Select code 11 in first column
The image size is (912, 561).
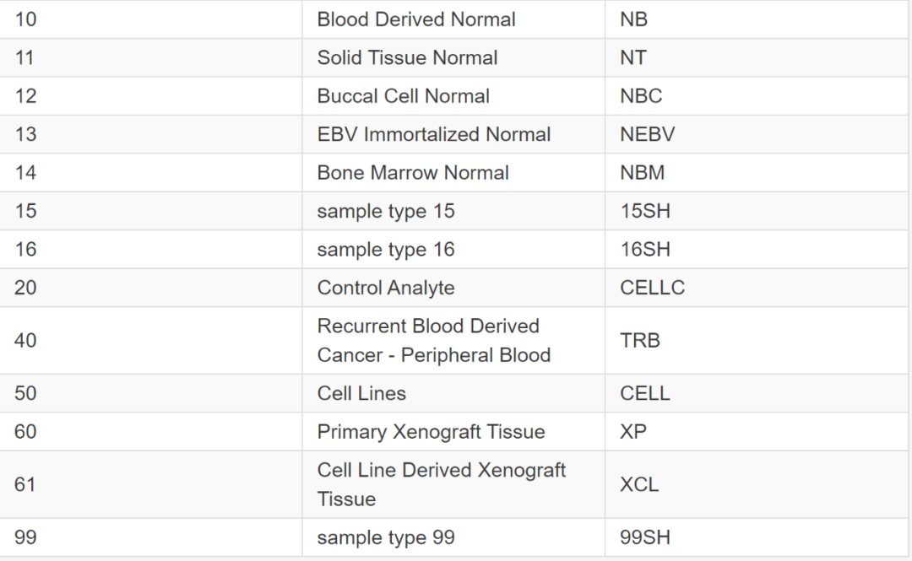pyautogui.click(x=150, y=57)
